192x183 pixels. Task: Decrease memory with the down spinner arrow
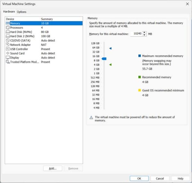coord(145,35)
